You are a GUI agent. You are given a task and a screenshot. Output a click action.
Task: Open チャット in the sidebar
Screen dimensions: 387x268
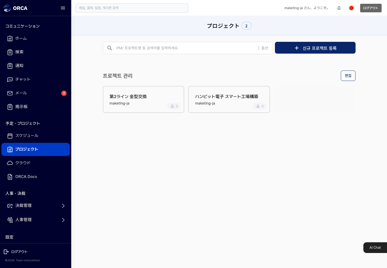coord(35,79)
